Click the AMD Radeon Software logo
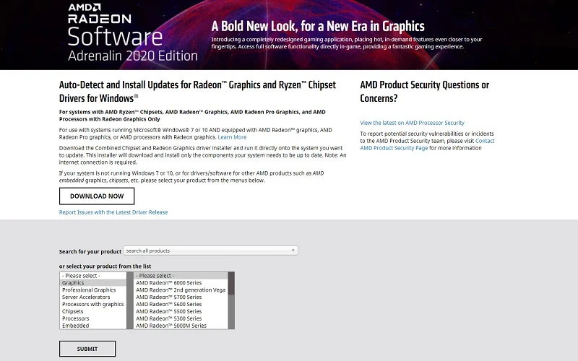578x361 pixels. (x=133, y=33)
